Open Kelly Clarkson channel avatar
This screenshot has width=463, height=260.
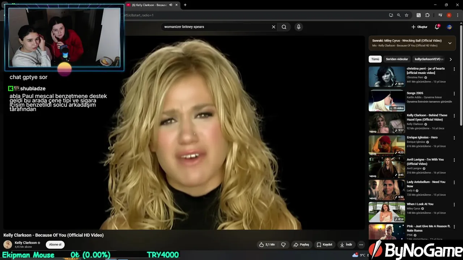click(x=8, y=244)
